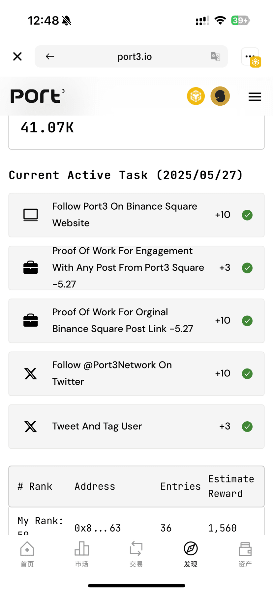Screen dimensions: 273x593
Task: Tap the briefcase icon on Engagement task
Action: point(31,267)
